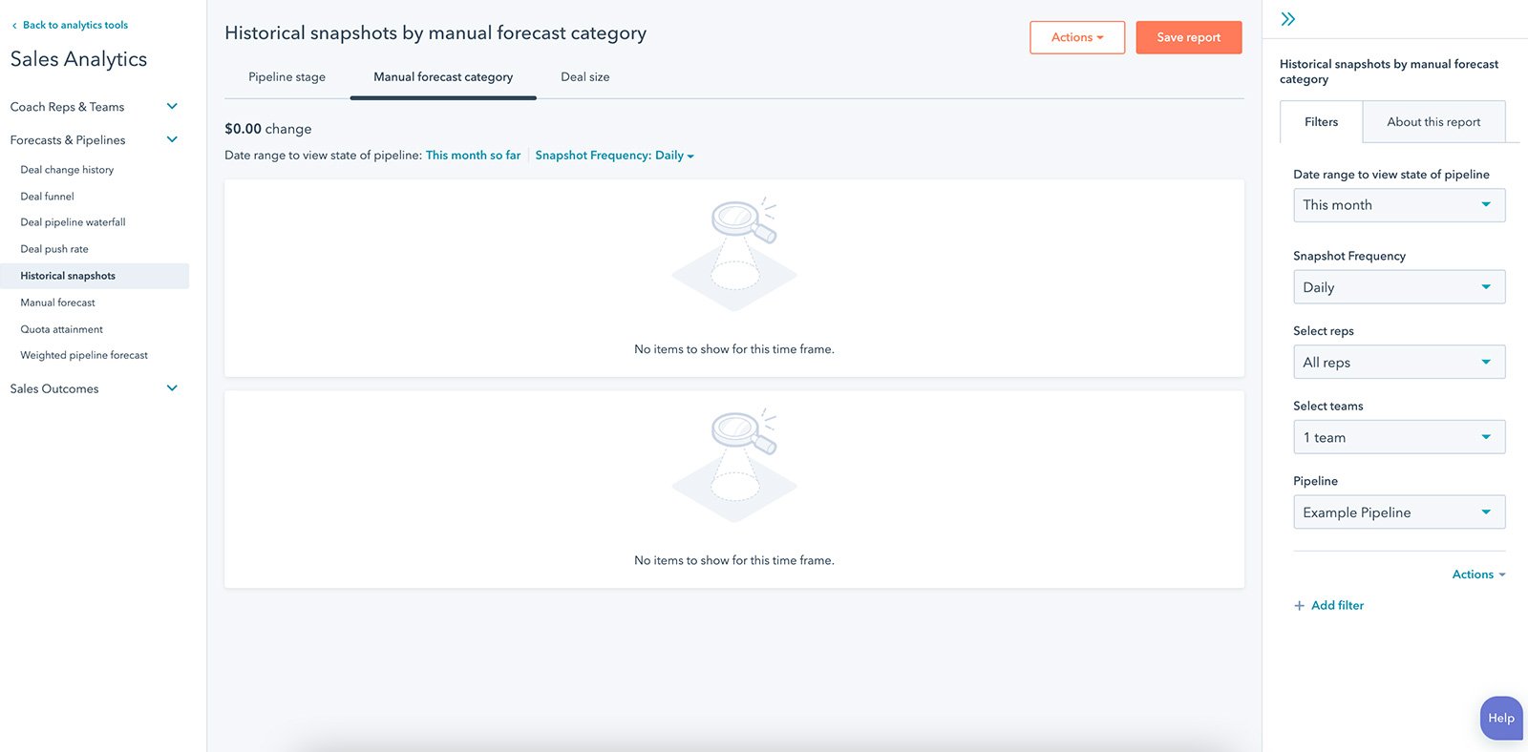Screen dimensions: 1528x752
Task: Click back arrow next to analytics tools
Action: [x=14, y=26]
